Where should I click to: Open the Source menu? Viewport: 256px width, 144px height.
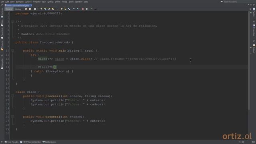click(28, 2)
